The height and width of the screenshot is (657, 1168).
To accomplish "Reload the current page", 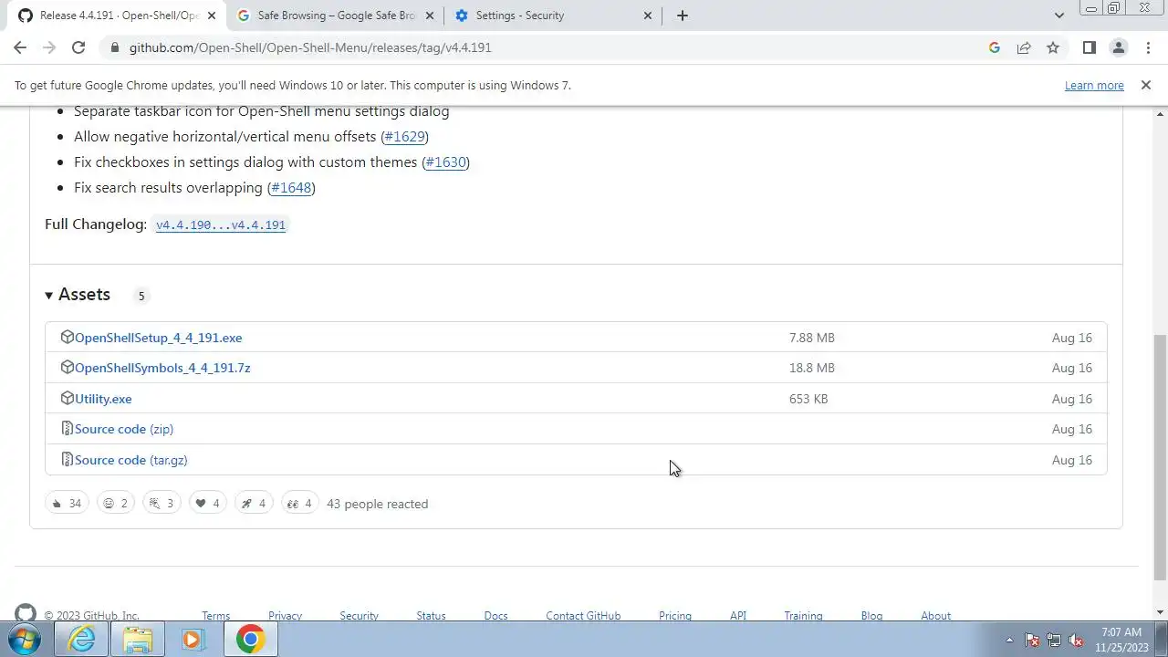I will 78,47.
